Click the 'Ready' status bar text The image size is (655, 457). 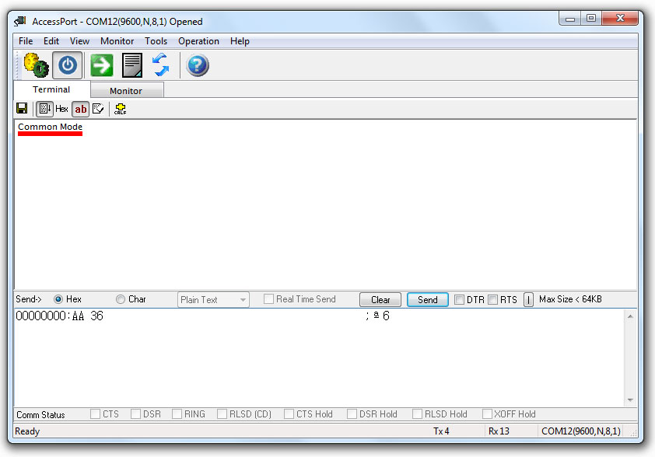(27, 431)
